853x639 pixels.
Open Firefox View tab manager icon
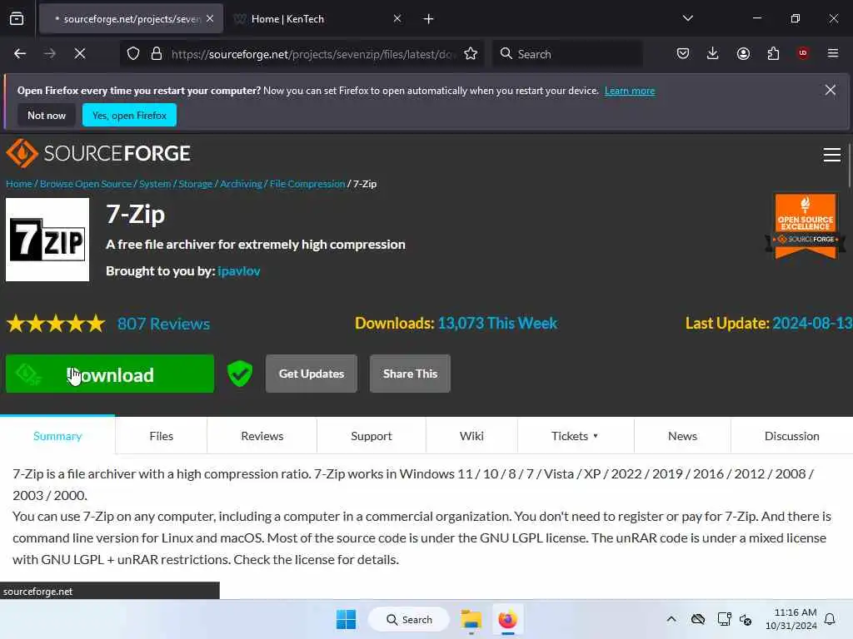coord(17,18)
